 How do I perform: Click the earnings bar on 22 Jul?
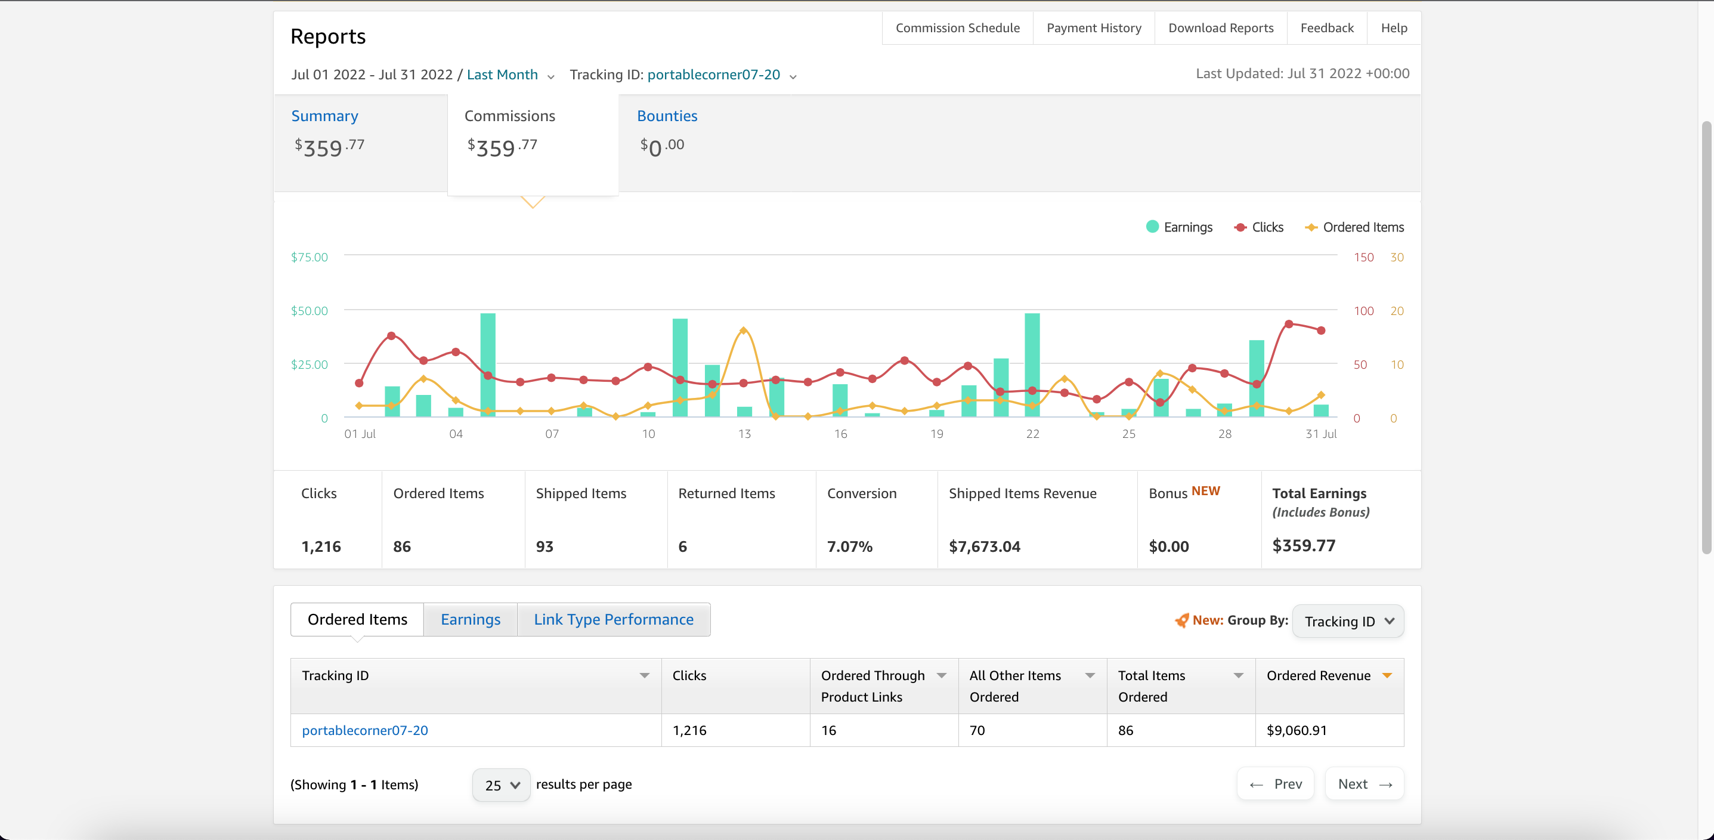(1032, 365)
